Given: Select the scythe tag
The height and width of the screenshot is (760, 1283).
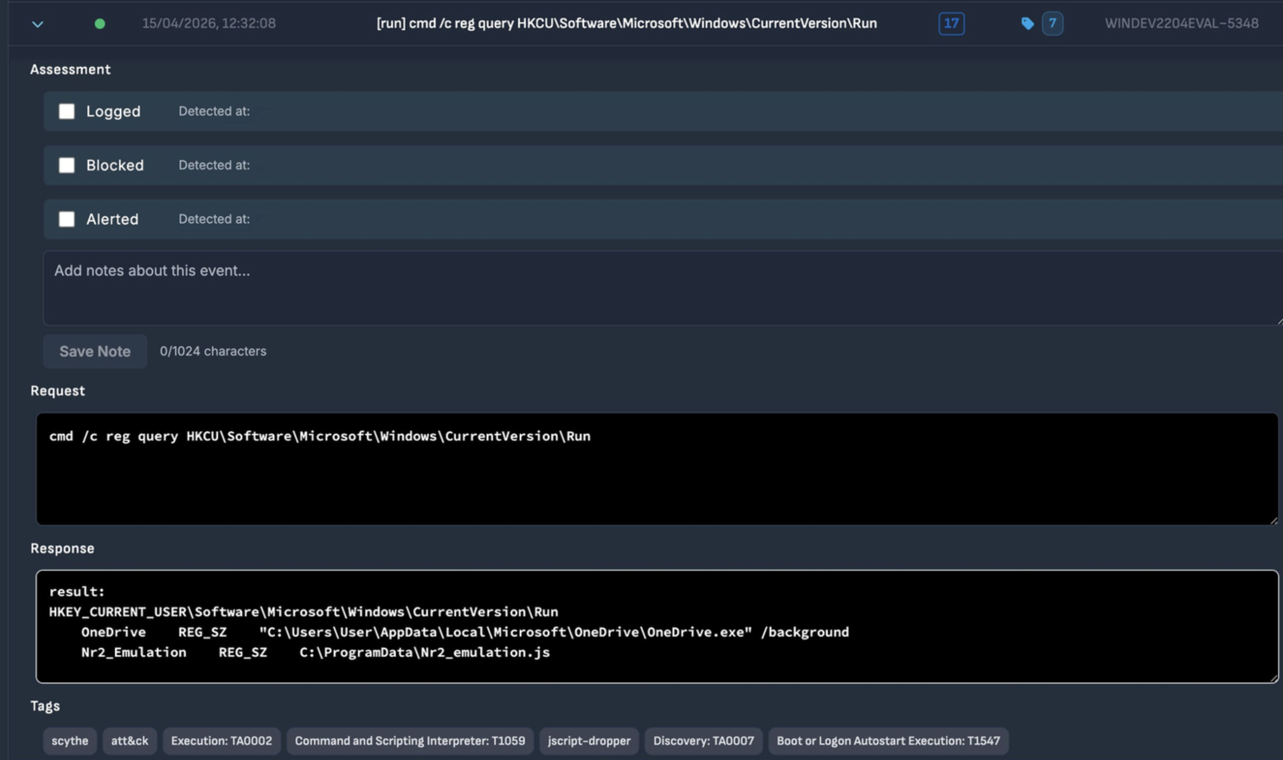Looking at the screenshot, I should pos(70,741).
